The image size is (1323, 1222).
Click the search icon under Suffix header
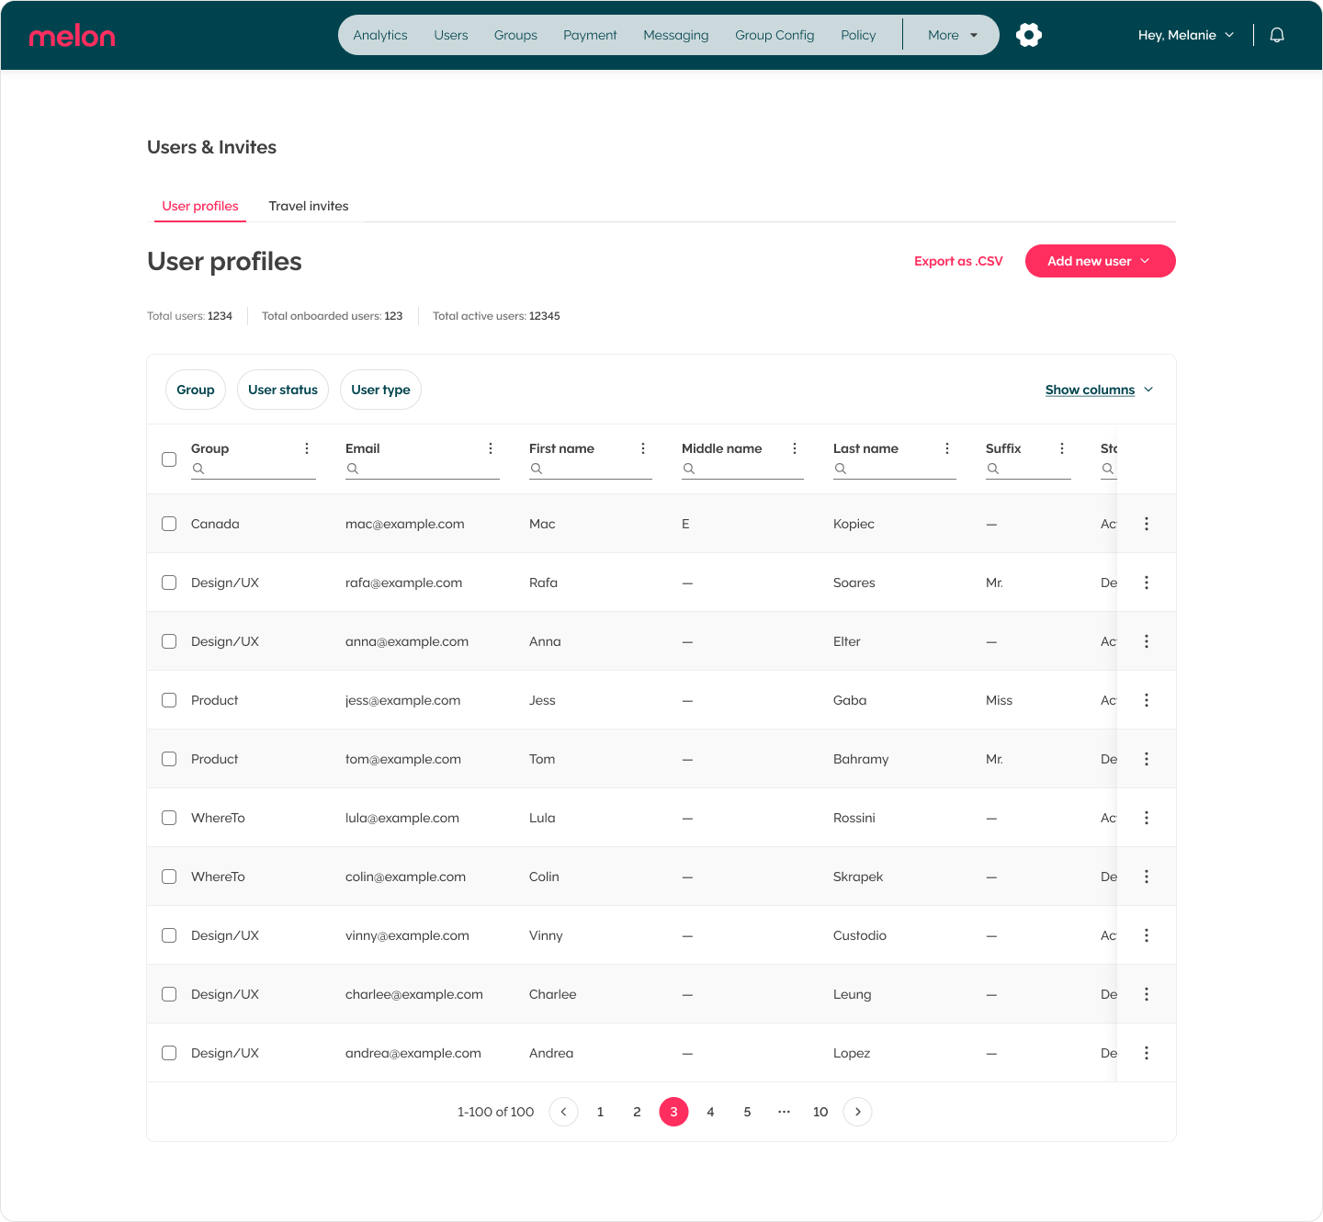point(993,469)
